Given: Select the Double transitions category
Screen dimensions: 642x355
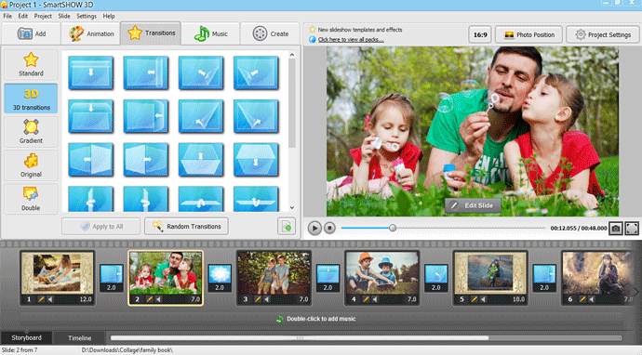Looking at the screenshot, I should tap(31, 199).
